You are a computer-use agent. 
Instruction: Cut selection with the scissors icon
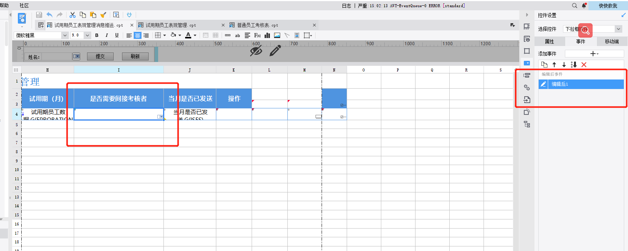pyautogui.click(x=73, y=15)
